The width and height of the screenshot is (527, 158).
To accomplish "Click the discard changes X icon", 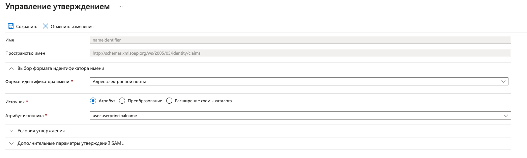I will (x=46, y=26).
